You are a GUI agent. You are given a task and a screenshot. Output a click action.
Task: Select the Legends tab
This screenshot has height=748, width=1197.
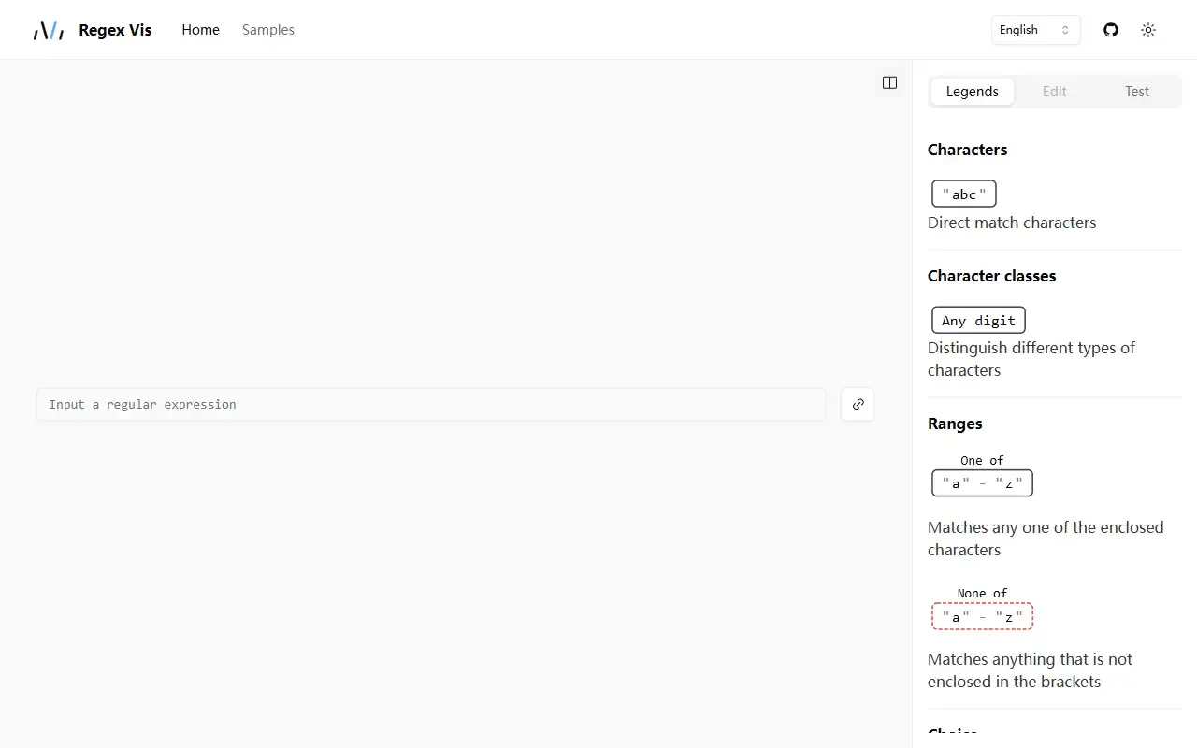coord(973,92)
